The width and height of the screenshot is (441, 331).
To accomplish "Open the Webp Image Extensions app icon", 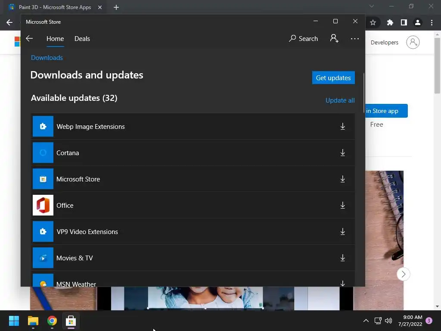I will coord(43,126).
